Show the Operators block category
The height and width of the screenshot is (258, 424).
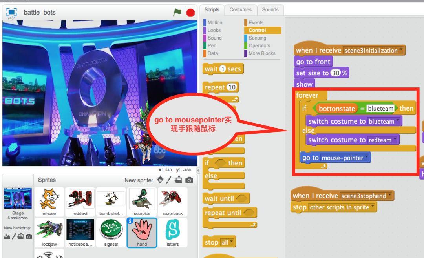click(x=260, y=45)
